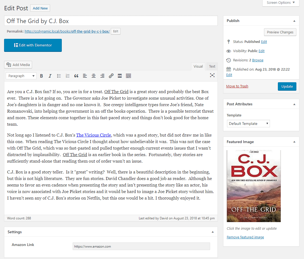
Task: Click Add New post button
Action: [x=40, y=8]
